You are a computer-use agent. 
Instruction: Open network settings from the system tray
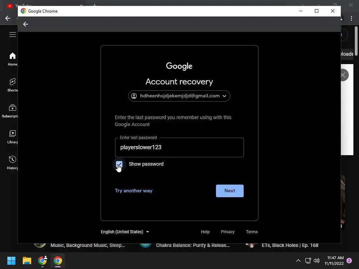[308, 261]
